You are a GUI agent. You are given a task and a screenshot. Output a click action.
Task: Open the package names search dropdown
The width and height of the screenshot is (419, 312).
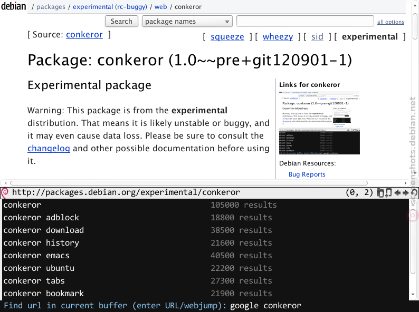pyautogui.click(x=187, y=22)
